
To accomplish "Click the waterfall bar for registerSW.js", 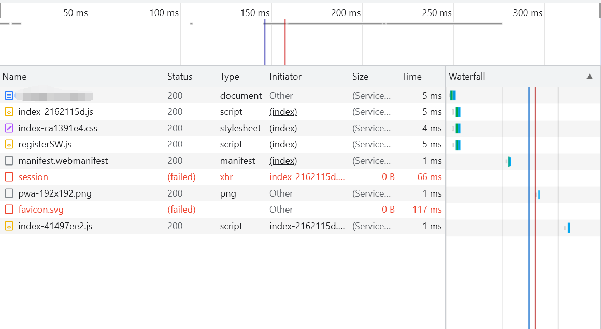I will (456, 145).
